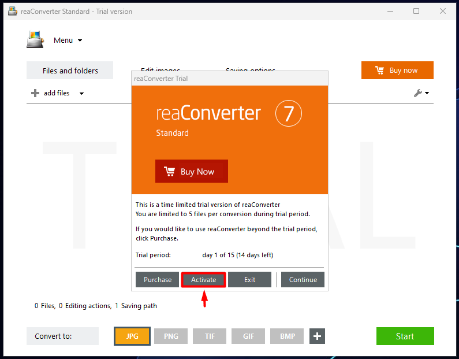The width and height of the screenshot is (459, 359).
Task: Click Continue to dismiss the trial dialog
Action: pos(303,280)
